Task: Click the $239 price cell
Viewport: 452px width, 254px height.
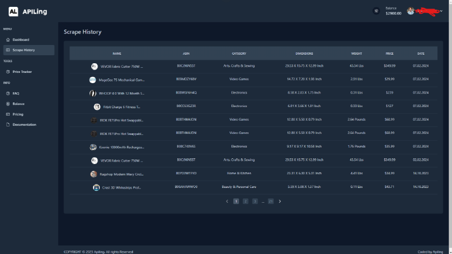Action: (x=389, y=92)
